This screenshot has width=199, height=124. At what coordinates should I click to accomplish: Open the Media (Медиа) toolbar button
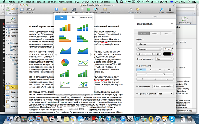(x=96, y=10)
